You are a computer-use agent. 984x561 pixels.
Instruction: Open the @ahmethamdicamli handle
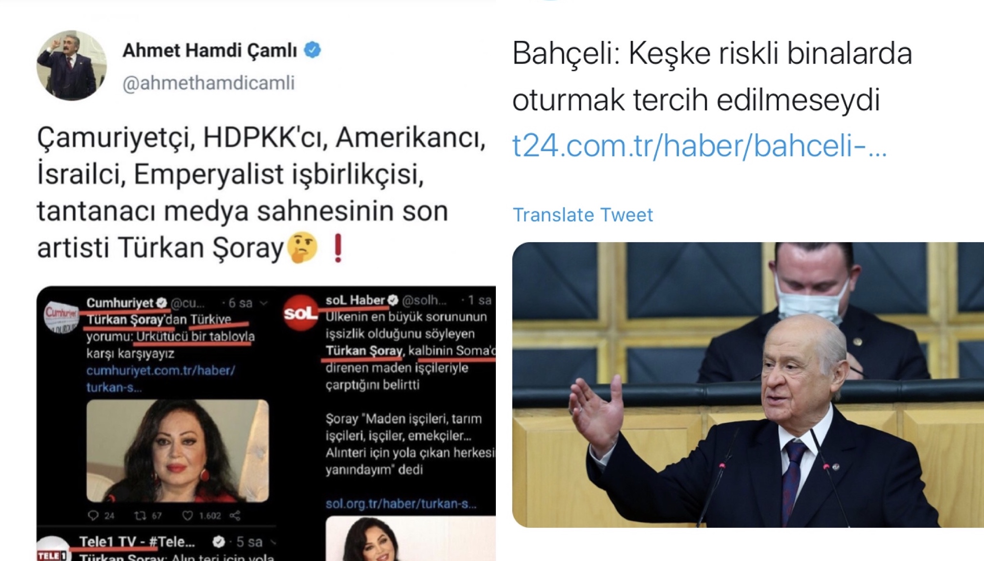click(208, 83)
